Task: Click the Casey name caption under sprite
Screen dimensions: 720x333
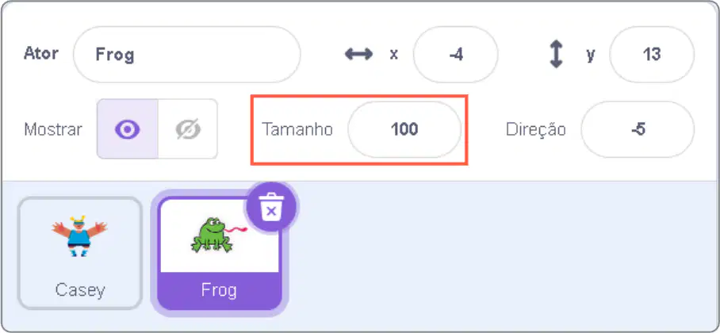Action: (80, 290)
